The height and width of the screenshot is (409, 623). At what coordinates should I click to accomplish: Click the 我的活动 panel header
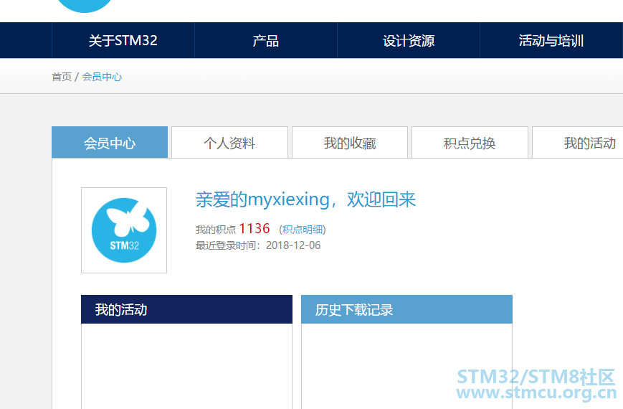[x=186, y=309]
